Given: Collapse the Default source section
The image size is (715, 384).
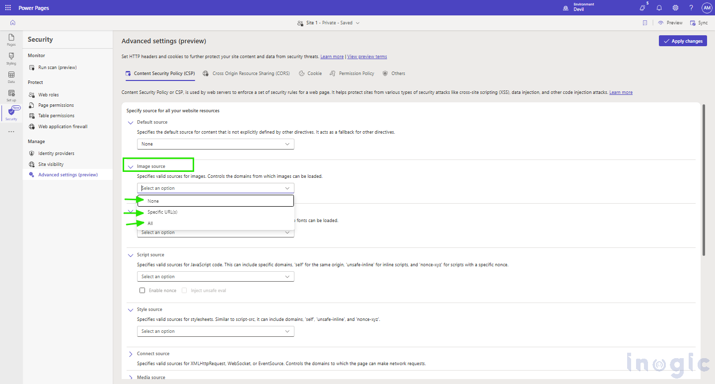Looking at the screenshot, I should coord(131,123).
